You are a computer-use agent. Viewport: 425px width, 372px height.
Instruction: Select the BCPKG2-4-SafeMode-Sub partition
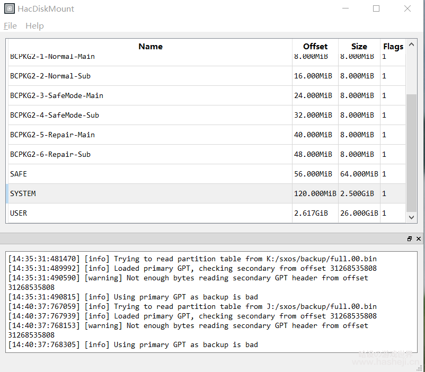tap(150, 115)
